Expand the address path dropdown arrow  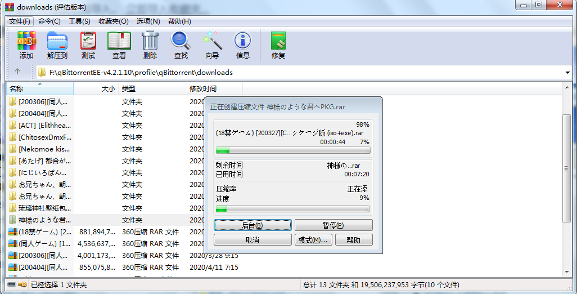tap(567, 73)
